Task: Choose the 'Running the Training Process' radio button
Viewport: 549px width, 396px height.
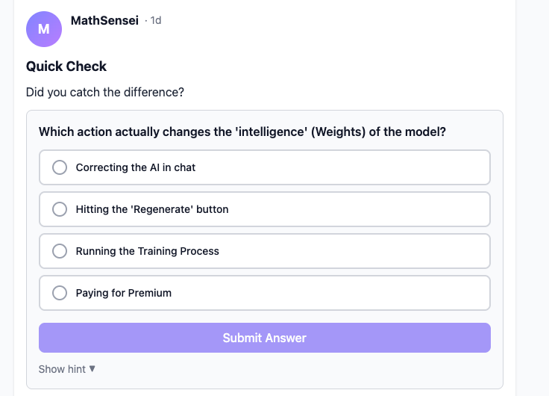Action: point(60,251)
